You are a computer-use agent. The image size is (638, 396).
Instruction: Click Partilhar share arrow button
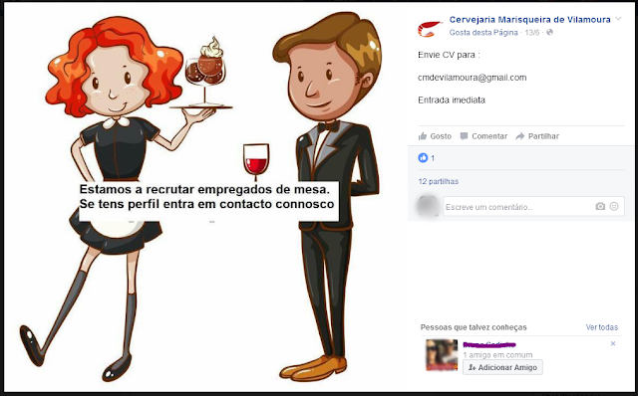[x=537, y=136]
